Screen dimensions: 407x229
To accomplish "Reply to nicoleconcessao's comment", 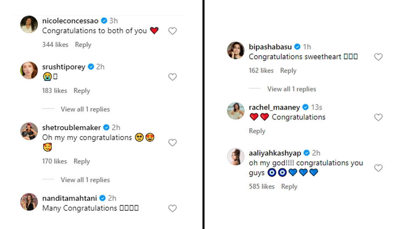I will coord(83,45).
